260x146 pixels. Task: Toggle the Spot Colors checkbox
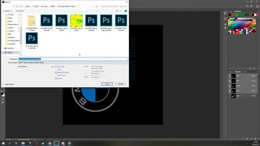tap(56, 75)
